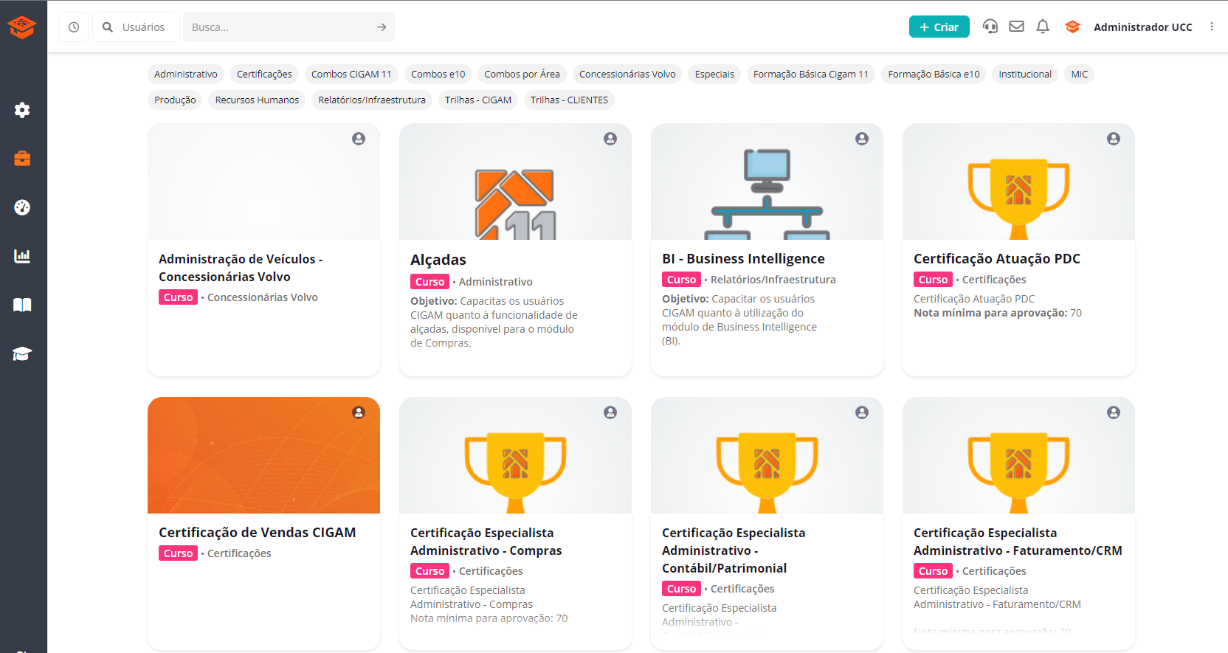Open BI - Business Intelligence course thumbnail
Viewport: 1228px width, 653px height.
click(767, 182)
